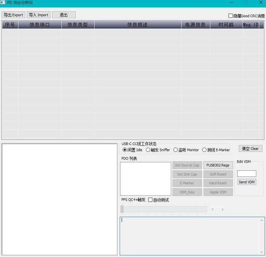Click the down arrow of the log text scrollbar

(x=261, y=252)
